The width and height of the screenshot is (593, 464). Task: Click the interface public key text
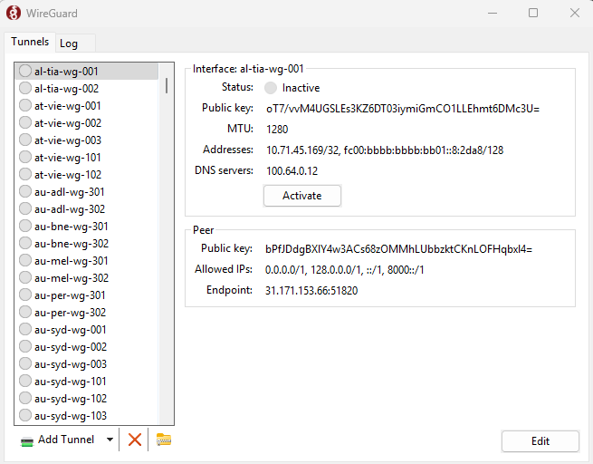coord(402,109)
